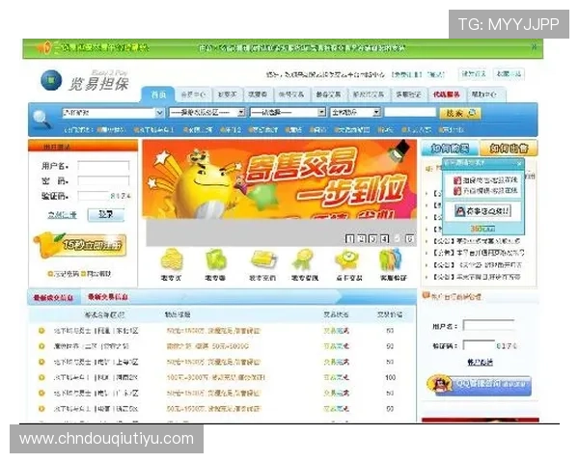579x463 pixels.
Task: Click 用户名 field in account query panel
Action: coord(489,325)
